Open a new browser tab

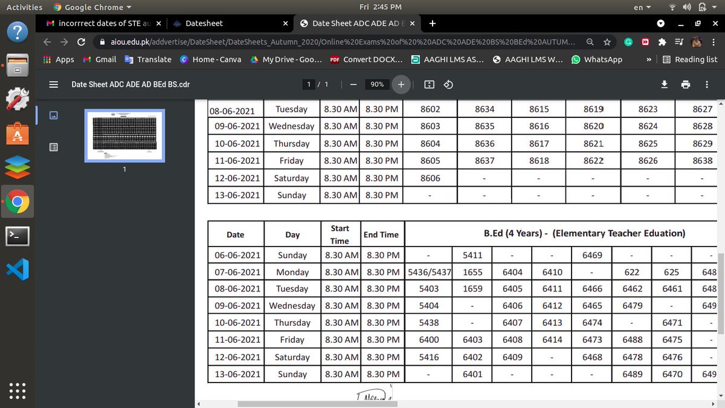click(x=432, y=23)
